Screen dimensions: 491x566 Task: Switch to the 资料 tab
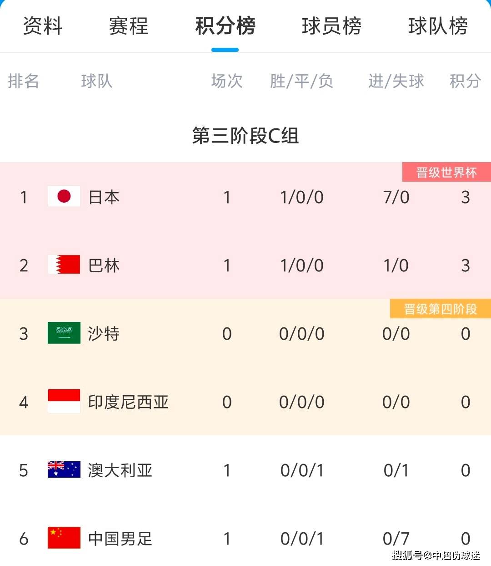pyautogui.click(x=43, y=25)
